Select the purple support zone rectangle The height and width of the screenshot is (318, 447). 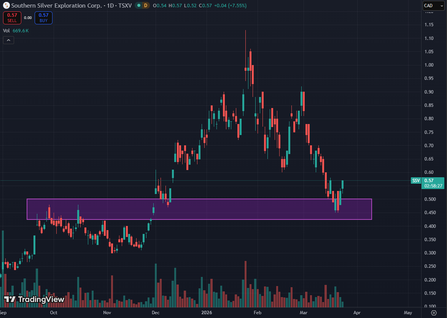click(x=199, y=209)
